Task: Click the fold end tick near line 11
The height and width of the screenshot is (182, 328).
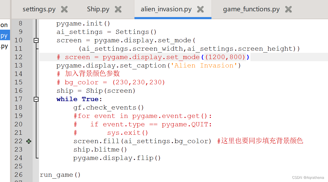Action: pyautogui.click(x=37, y=49)
